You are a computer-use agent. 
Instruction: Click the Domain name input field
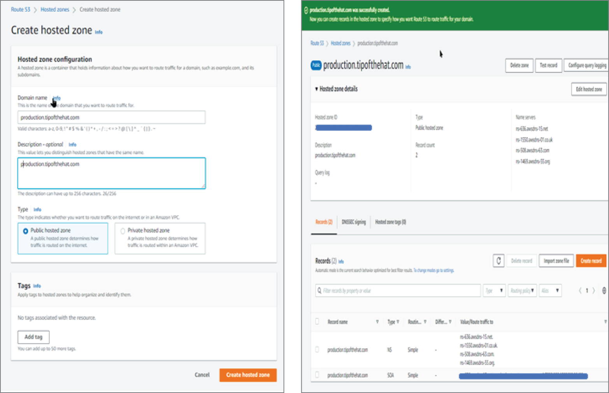coord(111,117)
